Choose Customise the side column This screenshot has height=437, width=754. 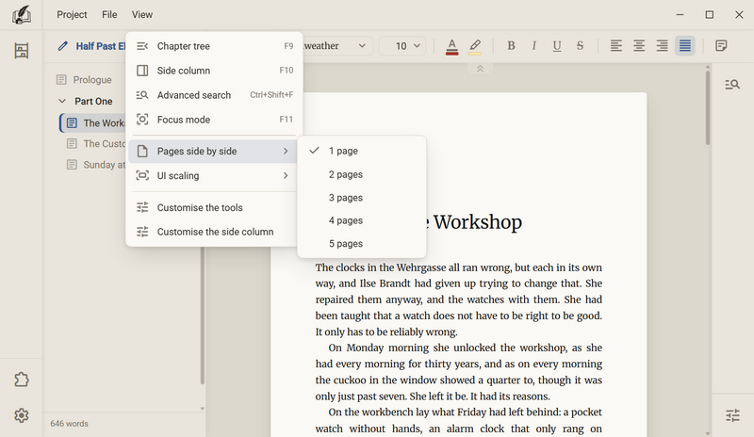click(213, 232)
